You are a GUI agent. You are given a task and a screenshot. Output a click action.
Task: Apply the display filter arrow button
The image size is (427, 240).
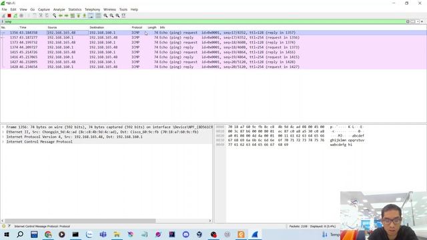tap(413, 21)
